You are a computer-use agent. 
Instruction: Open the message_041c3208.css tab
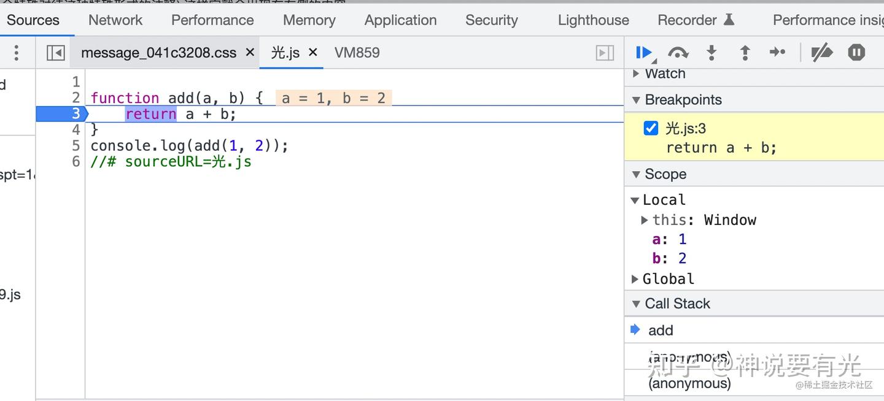click(158, 53)
